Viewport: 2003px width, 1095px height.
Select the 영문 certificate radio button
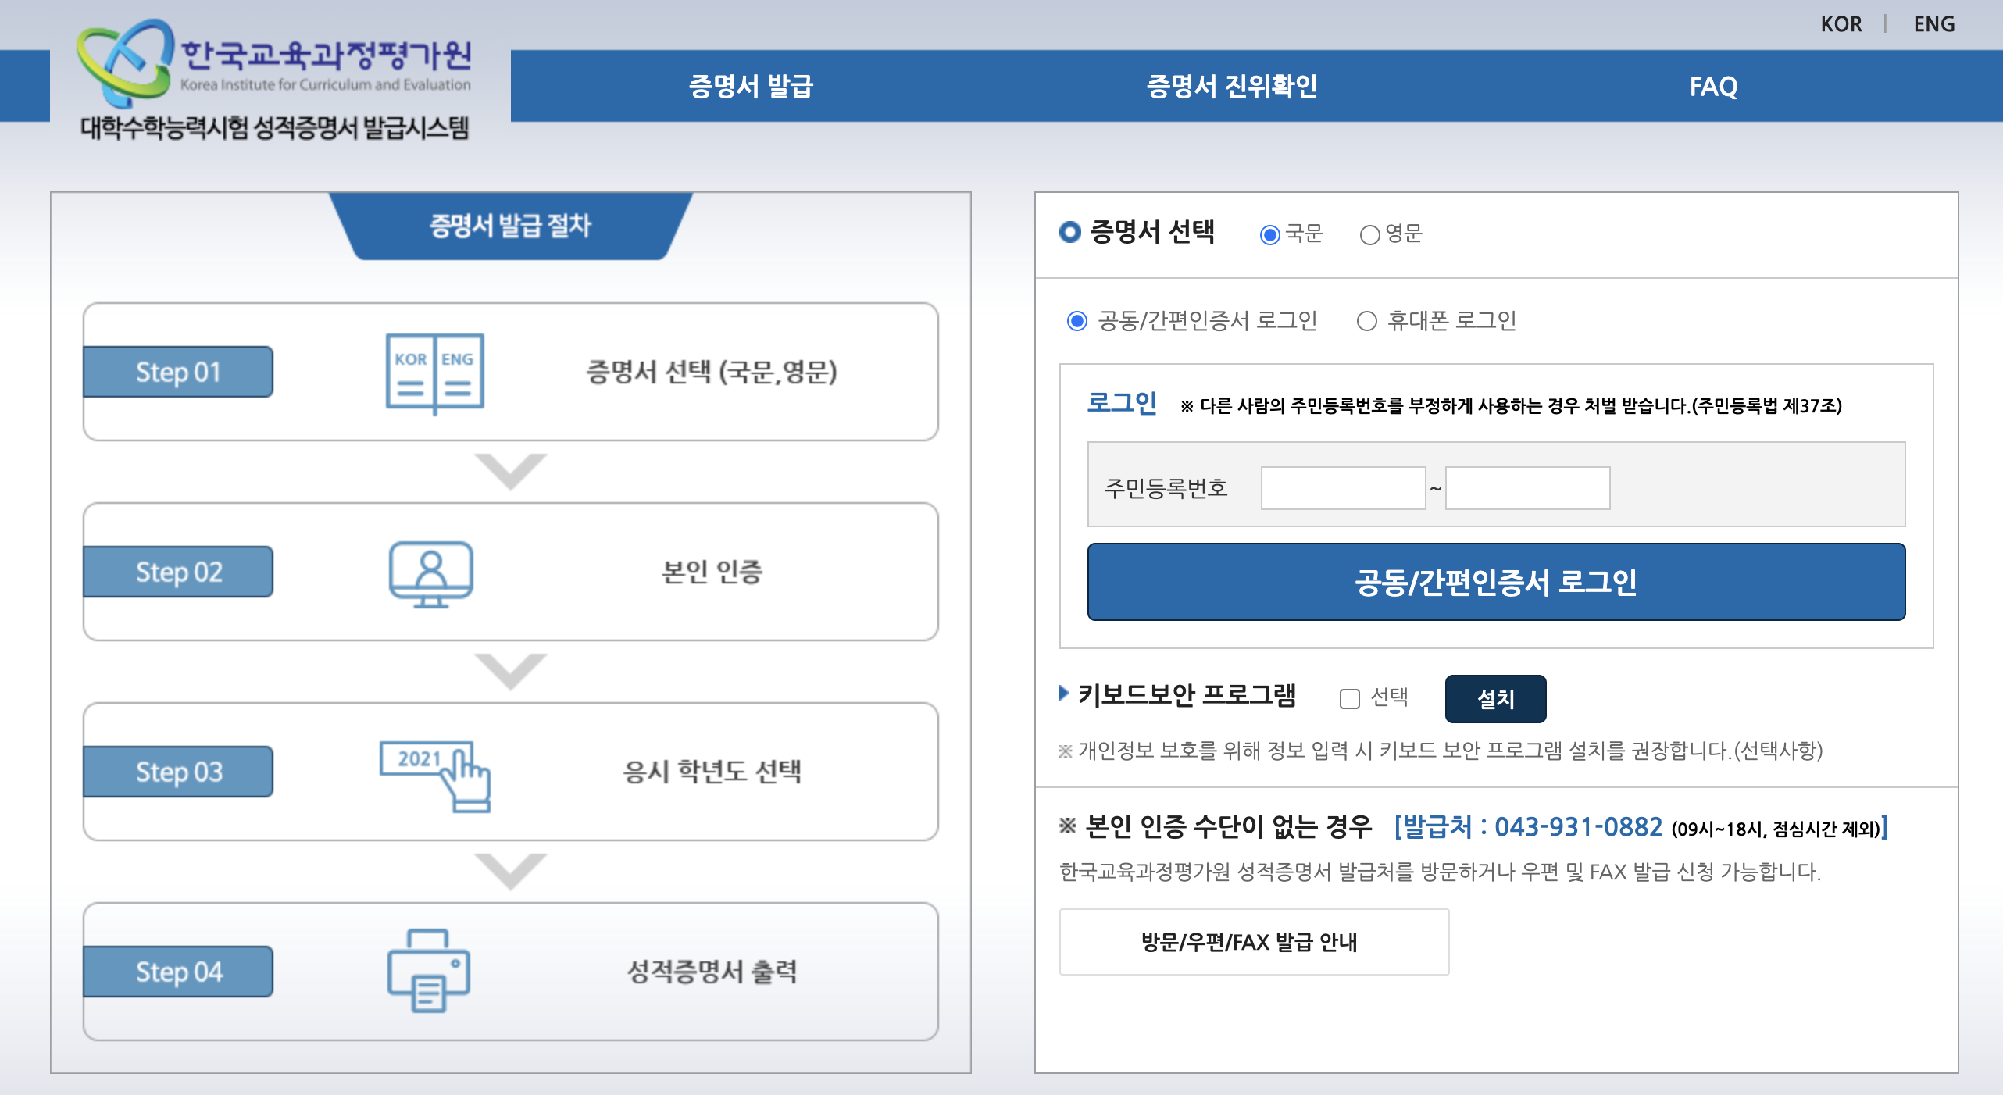tap(1369, 234)
